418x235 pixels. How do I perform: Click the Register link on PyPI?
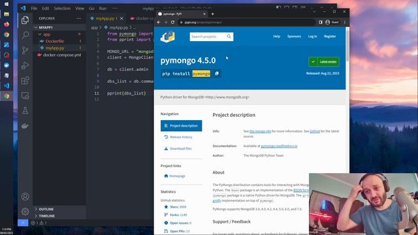point(330,37)
